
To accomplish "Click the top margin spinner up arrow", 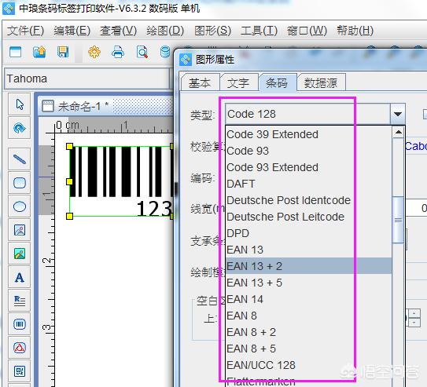I will [x=414, y=313].
